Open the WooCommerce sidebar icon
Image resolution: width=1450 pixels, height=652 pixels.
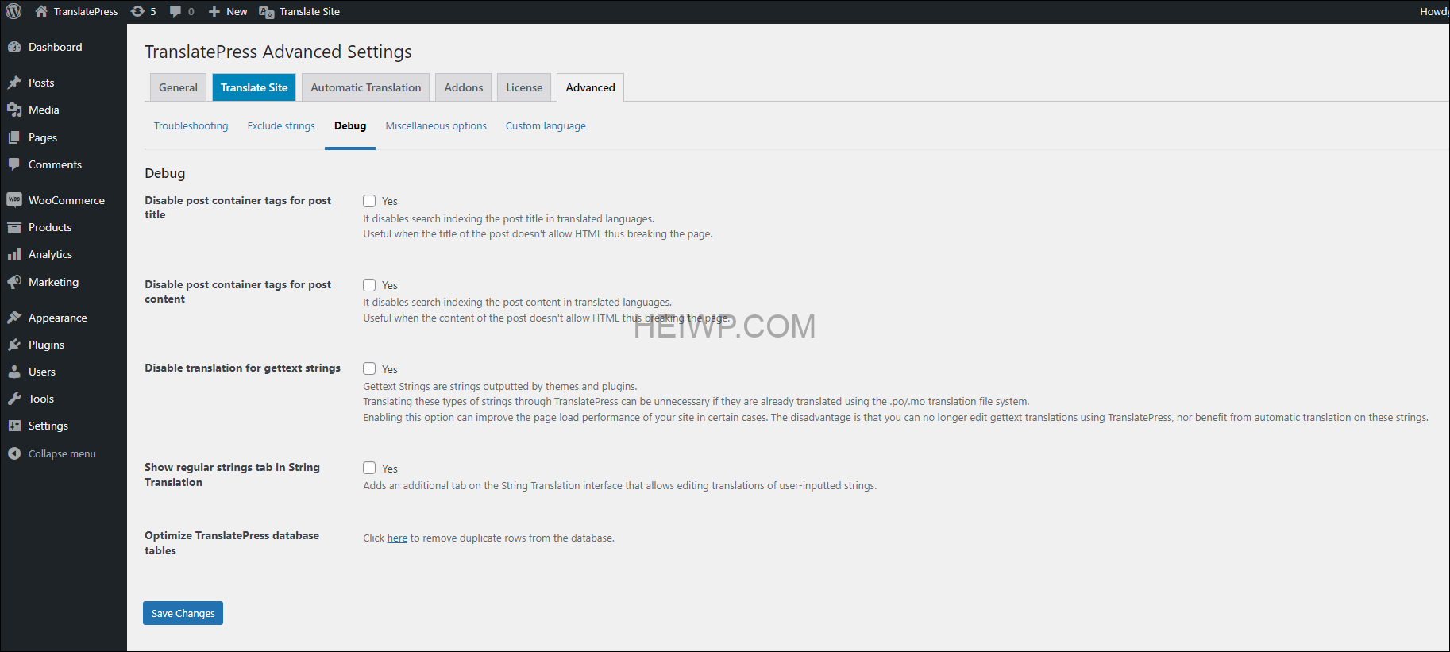click(14, 200)
